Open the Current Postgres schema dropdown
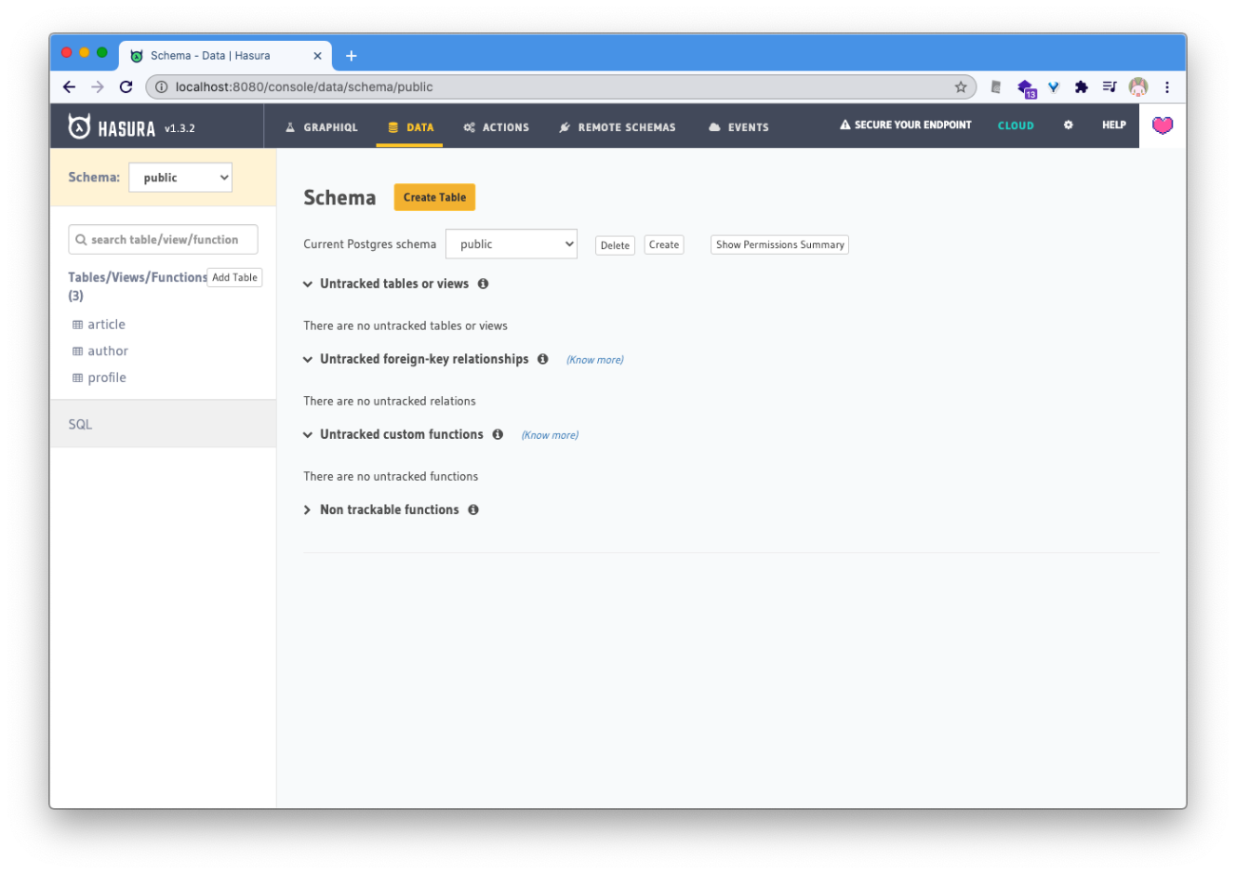Viewport: 1236px width, 874px height. tap(512, 244)
